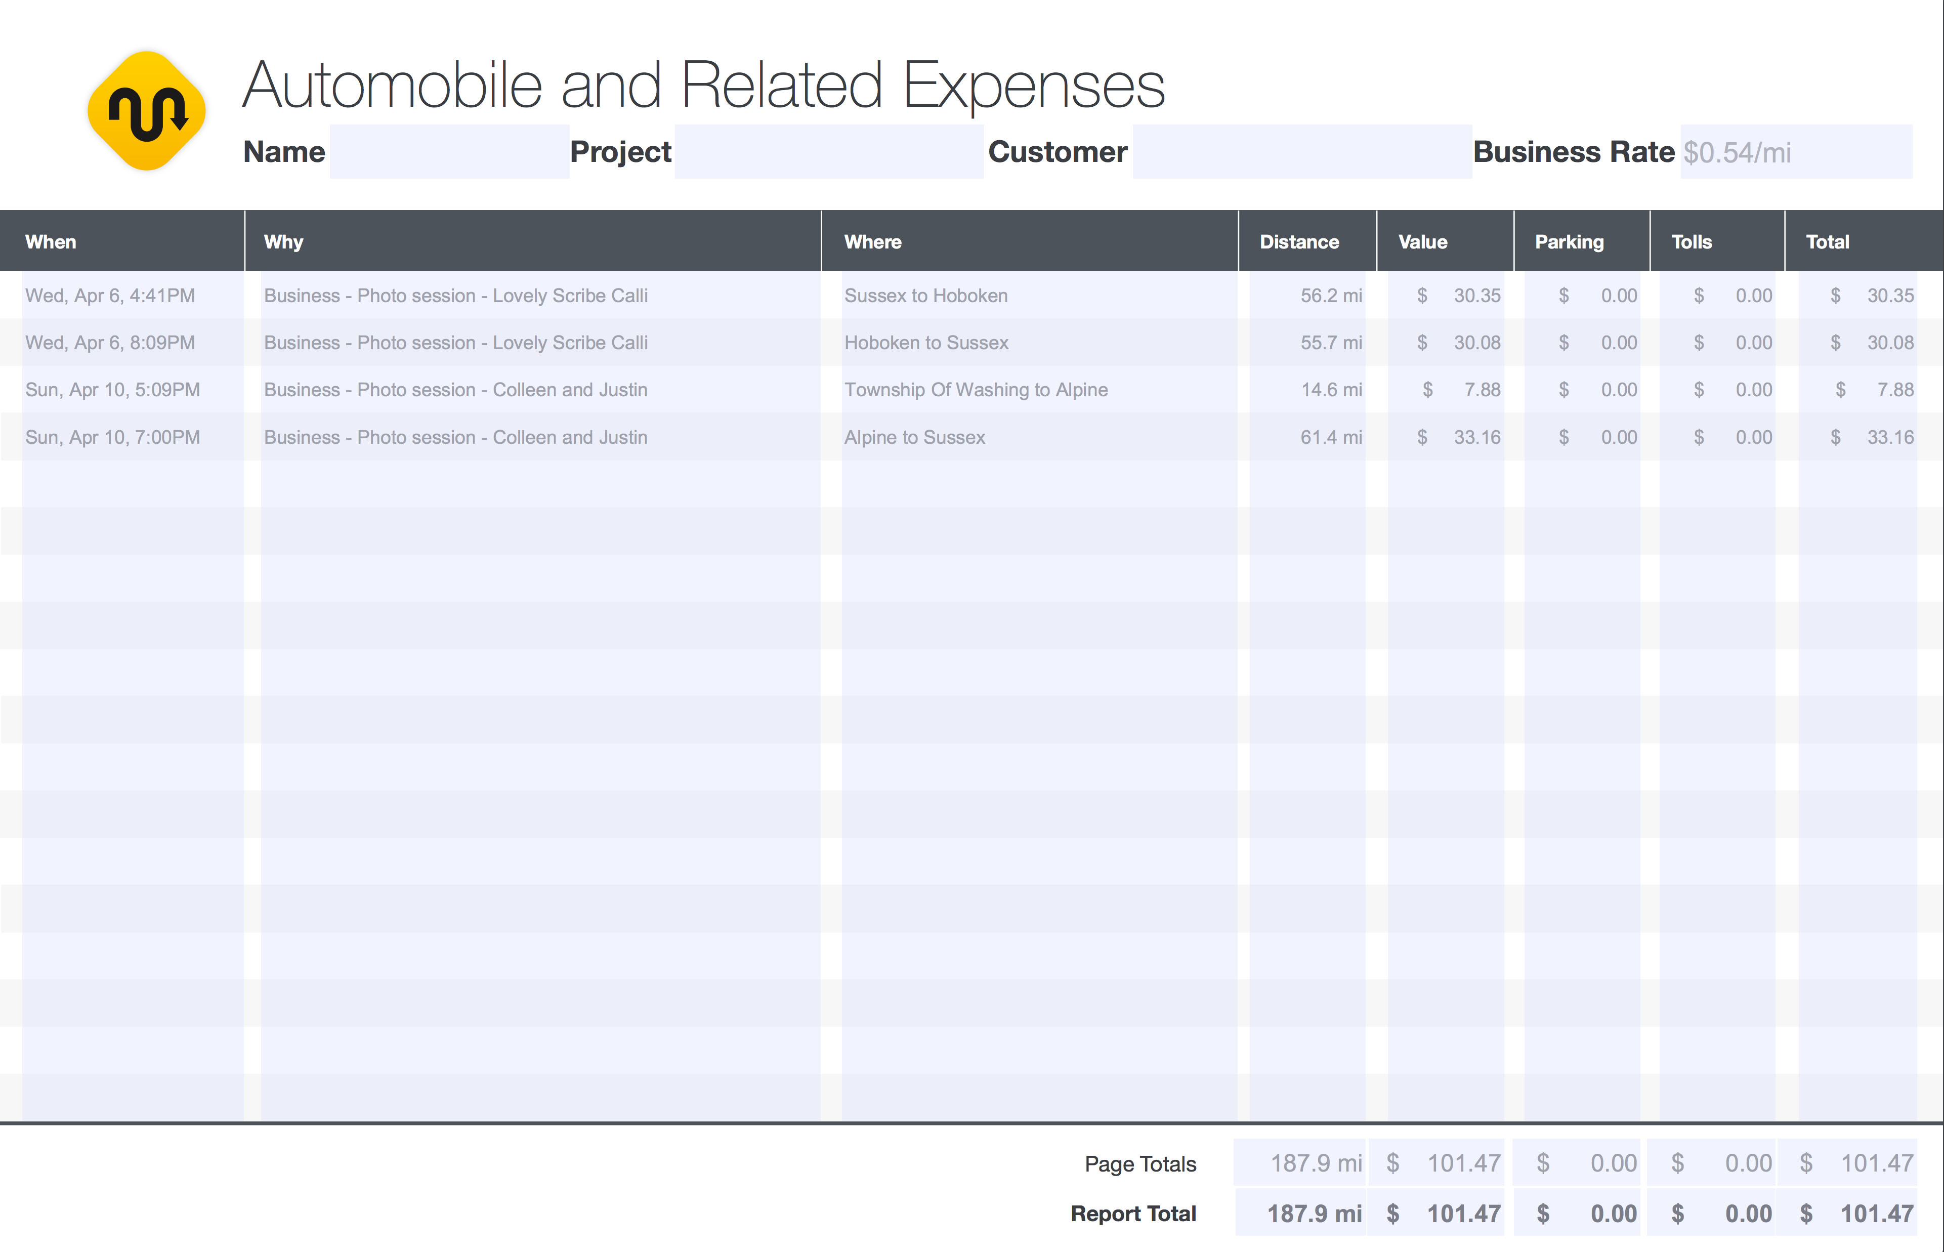This screenshot has height=1252, width=1944.
Task: Click the Name input field
Action: (x=449, y=152)
